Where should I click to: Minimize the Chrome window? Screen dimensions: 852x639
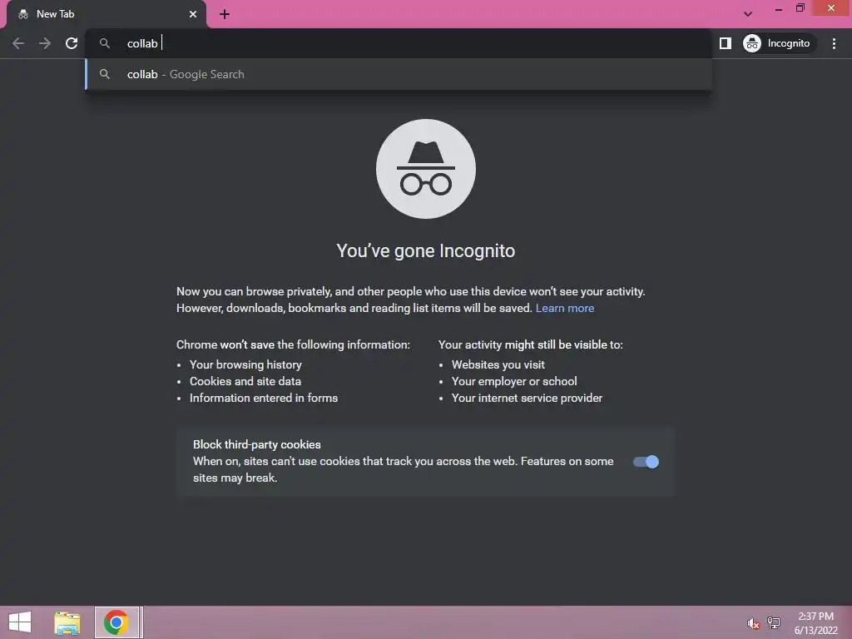click(x=778, y=8)
